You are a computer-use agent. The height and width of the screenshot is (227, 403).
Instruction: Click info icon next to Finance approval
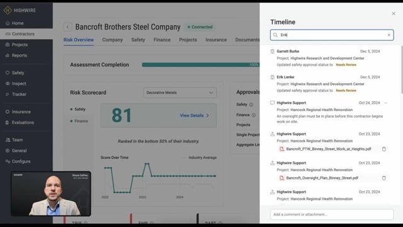253,115
